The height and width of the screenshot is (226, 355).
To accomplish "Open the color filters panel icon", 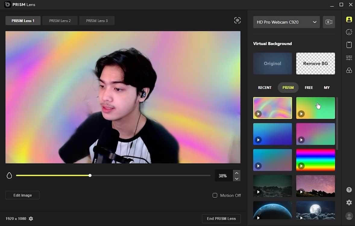I will [349, 70].
